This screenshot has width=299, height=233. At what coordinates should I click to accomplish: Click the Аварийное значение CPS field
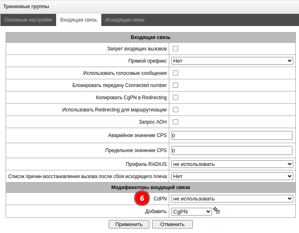pyautogui.click(x=232, y=135)
